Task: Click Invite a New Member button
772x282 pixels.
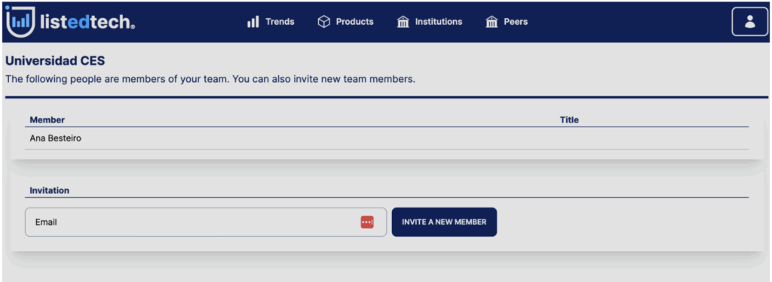Action: click(444, 222)
